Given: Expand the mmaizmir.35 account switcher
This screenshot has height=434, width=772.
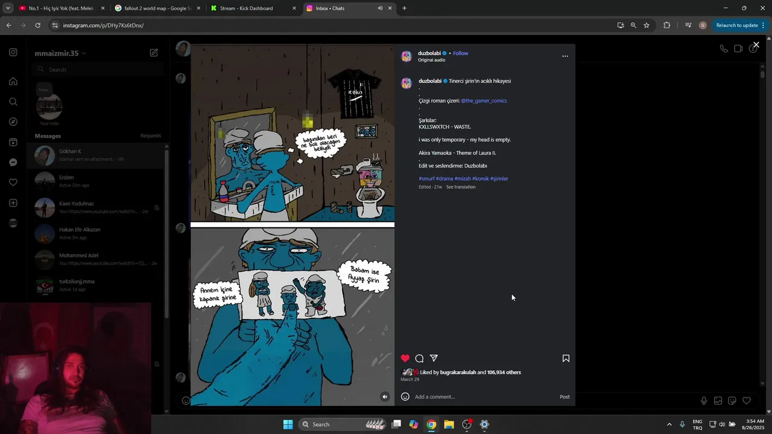Looking at the screenshot, I should click(60, 53).
